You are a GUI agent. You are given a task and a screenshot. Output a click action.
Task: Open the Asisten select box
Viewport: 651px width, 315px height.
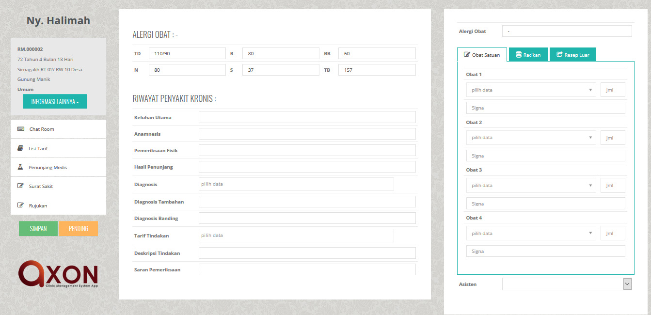tap(567, 284)
